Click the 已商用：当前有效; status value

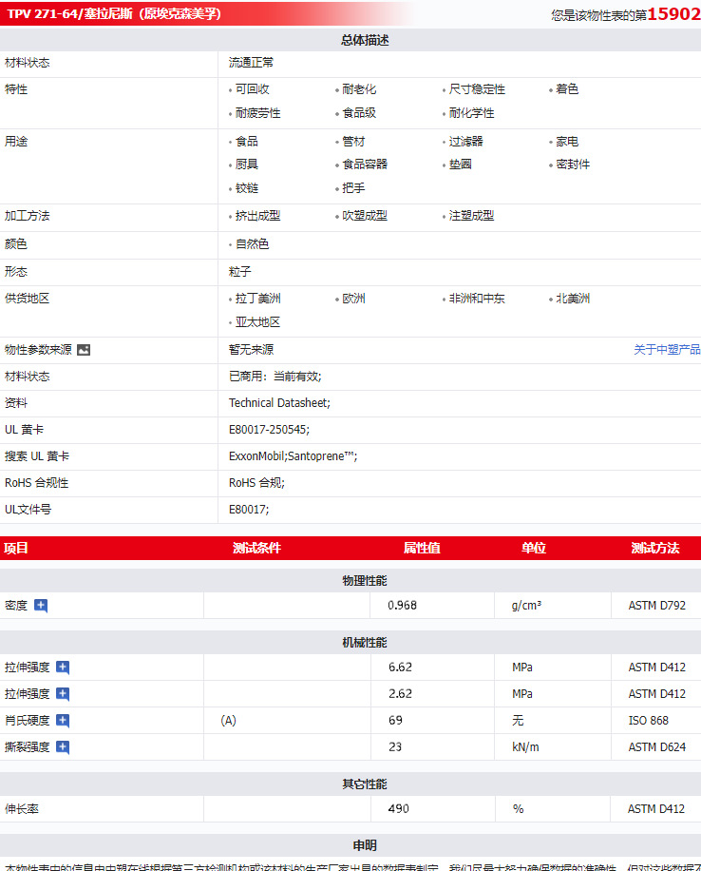(x=275, y=377)
